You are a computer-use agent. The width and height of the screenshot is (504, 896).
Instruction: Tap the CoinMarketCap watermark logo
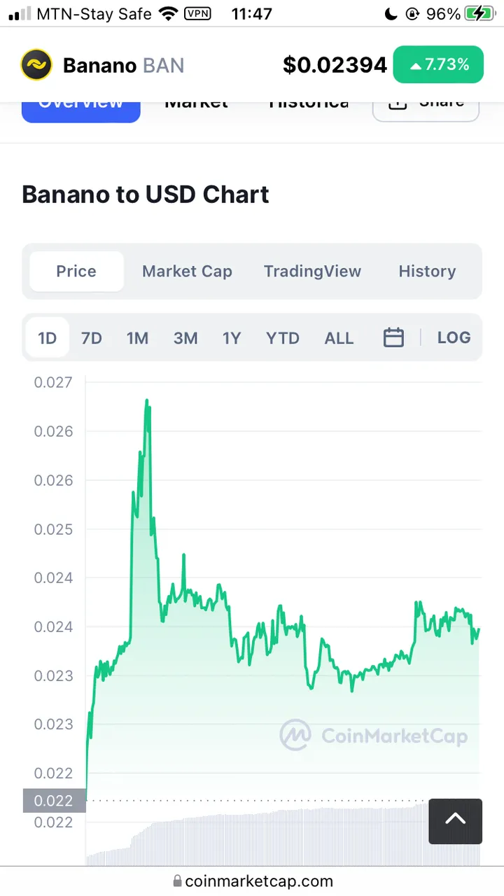(x=374, y=735)
